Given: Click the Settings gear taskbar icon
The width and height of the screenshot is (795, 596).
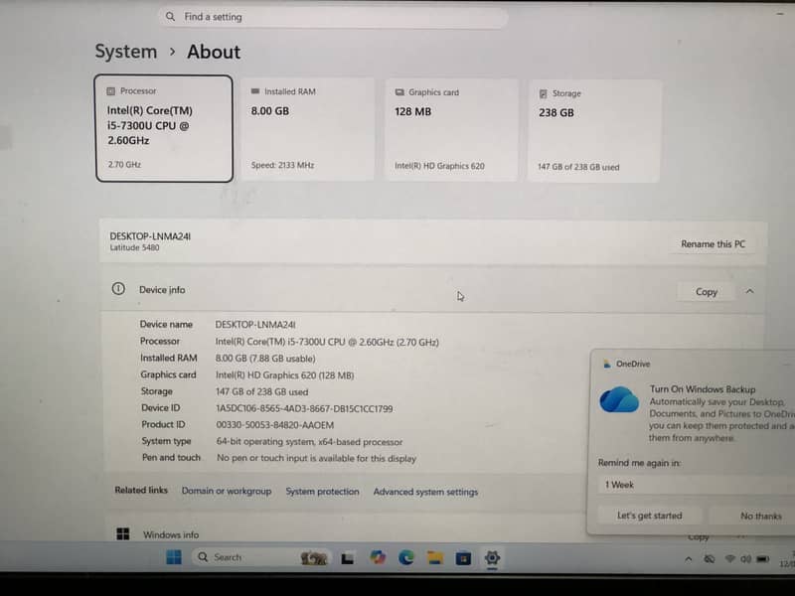Looking at the screenshot, I should (492, 558).
